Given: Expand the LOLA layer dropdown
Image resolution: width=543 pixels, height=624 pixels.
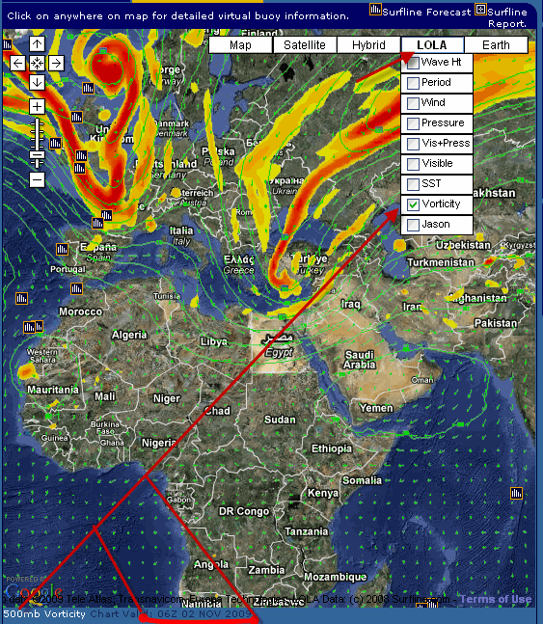Looking at the screenshot, I should click(x=432, y=45).
